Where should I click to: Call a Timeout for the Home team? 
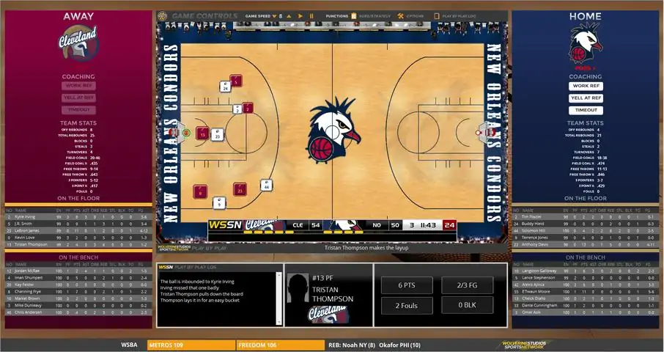pyautogui.click(x=586, y=110)
